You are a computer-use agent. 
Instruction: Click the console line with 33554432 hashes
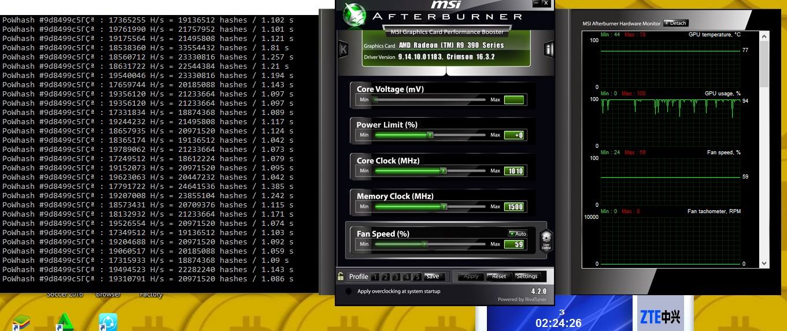pos(145,47)
